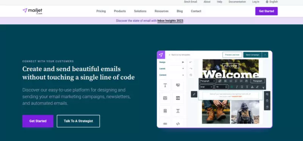Open the arrow next to Send campaign
Viewport: 303px width, 141px height.
pos(265,55)
